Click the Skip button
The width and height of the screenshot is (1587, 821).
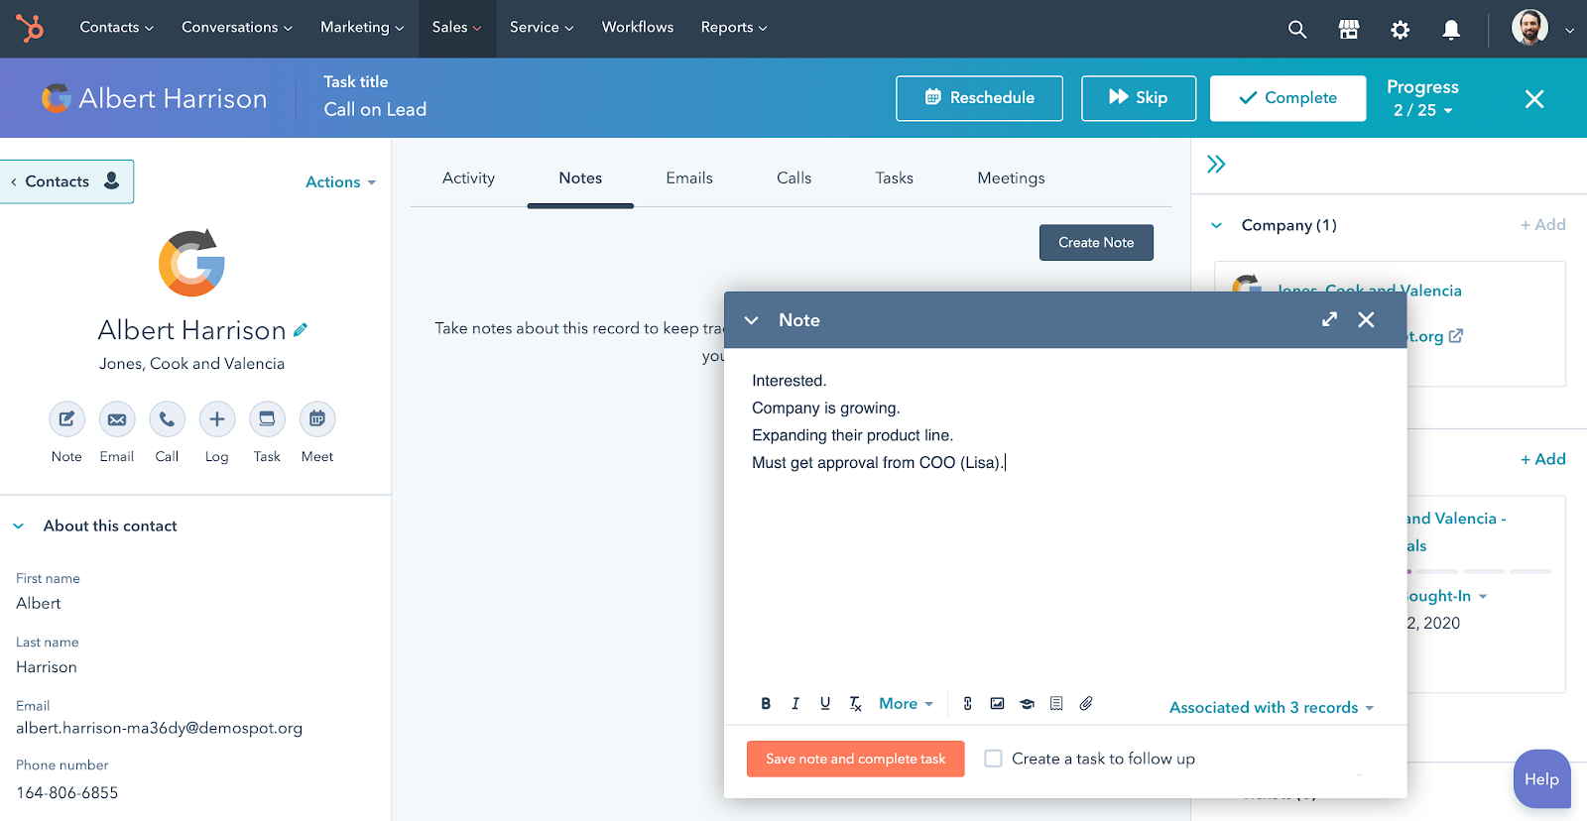click(1139, 98)
